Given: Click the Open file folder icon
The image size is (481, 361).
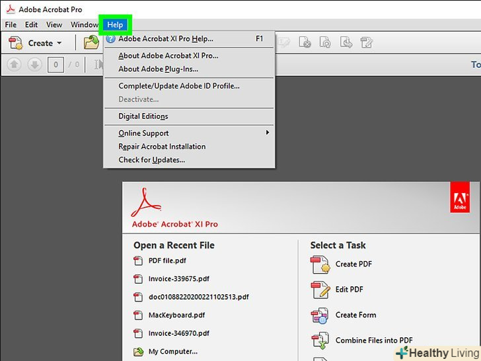Looking at the screenshot, I should (91, 42).
